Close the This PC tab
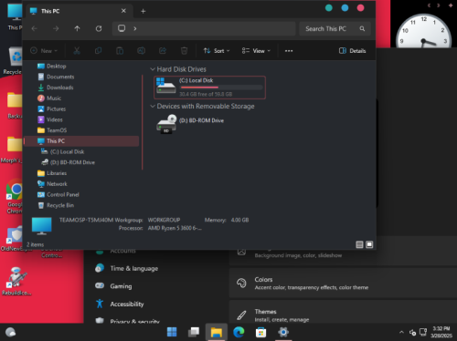 click(123, 11)
